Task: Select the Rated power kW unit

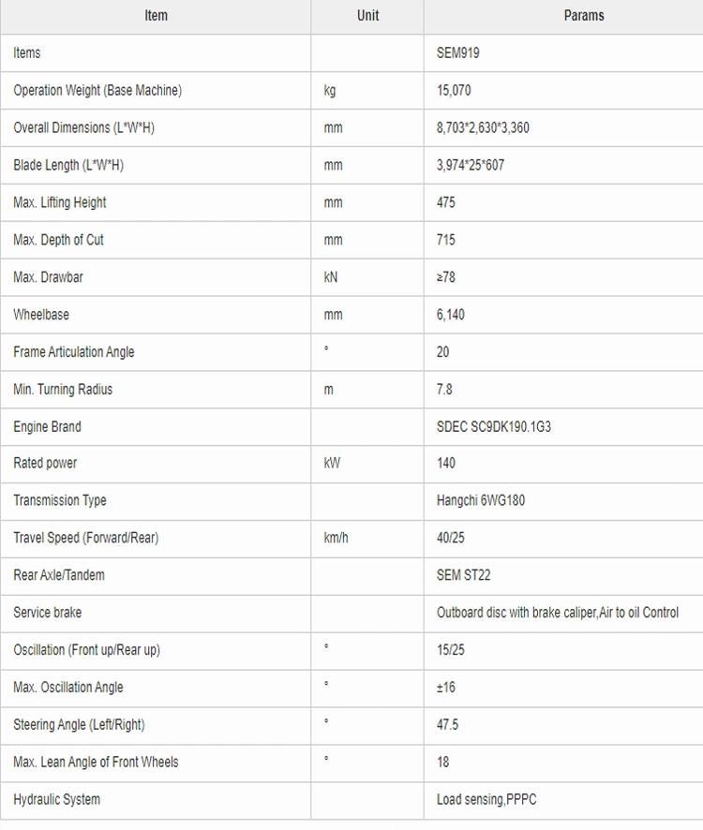Action: (x=332, y=463)
